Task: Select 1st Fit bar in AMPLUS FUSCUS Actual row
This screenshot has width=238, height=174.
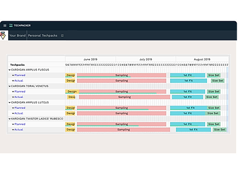Action: click(x=189, y=81)
